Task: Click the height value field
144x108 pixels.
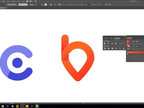Action: tap(101, 4)
